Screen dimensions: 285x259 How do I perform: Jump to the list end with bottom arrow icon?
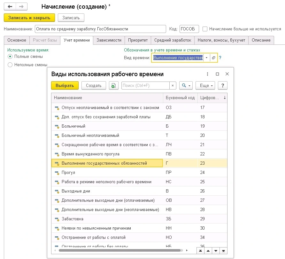coord(224,250)
